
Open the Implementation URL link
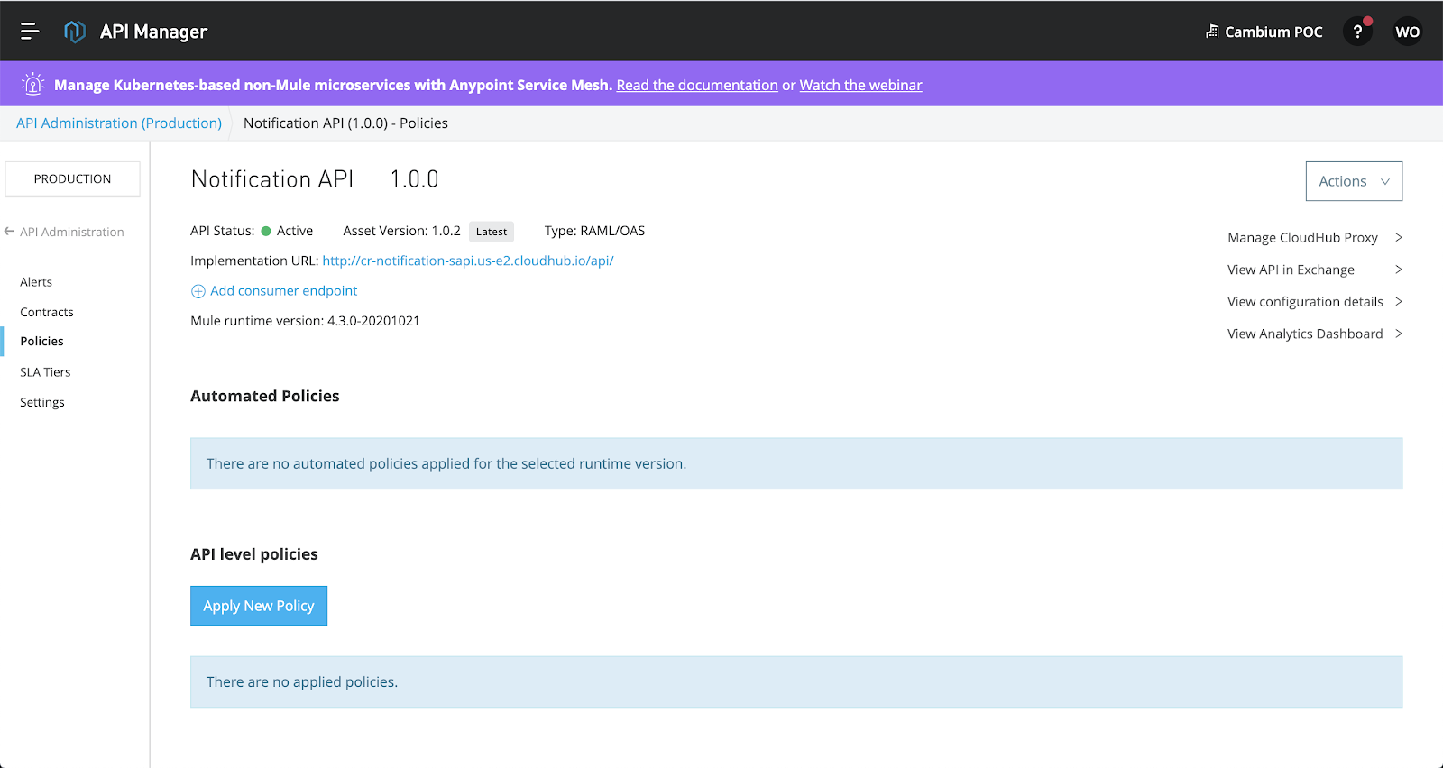tap(467, 261)
